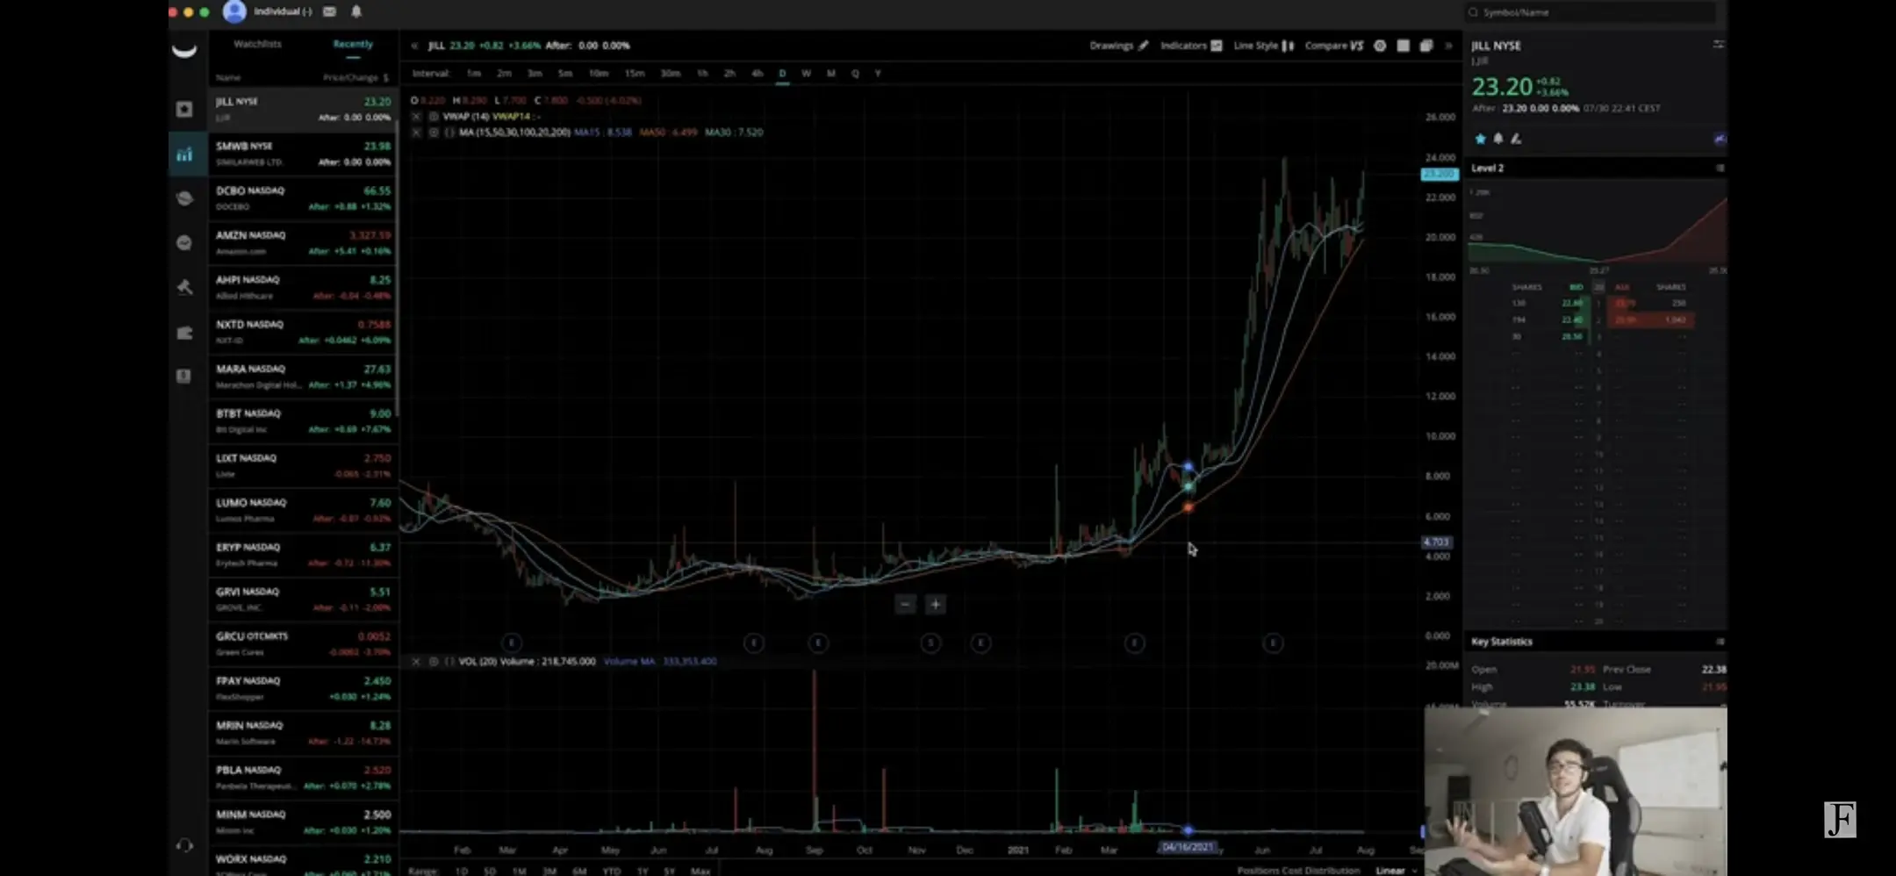Open the markets chart sidebar icon

click(x=184, y=154)
